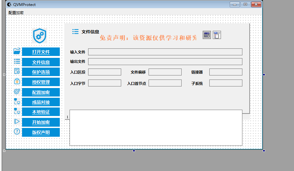294x171 pixels.
Task: Open the 配置加密 menu in menu bar
Action: (16, 13)
